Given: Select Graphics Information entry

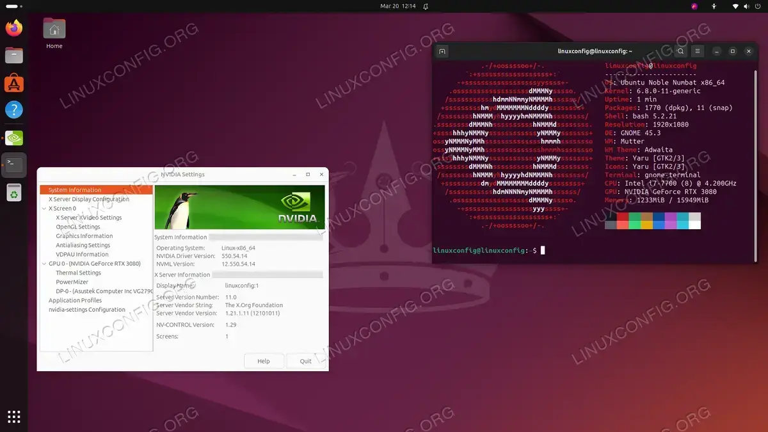Looking at the screenshot, I should coord(84,236).
